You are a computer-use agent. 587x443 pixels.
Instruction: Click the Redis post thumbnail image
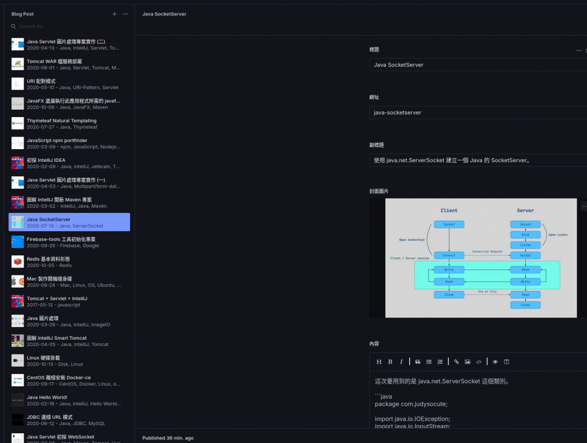18,262
